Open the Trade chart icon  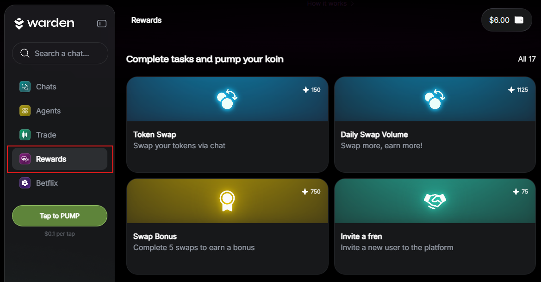[x=25, y=135]
